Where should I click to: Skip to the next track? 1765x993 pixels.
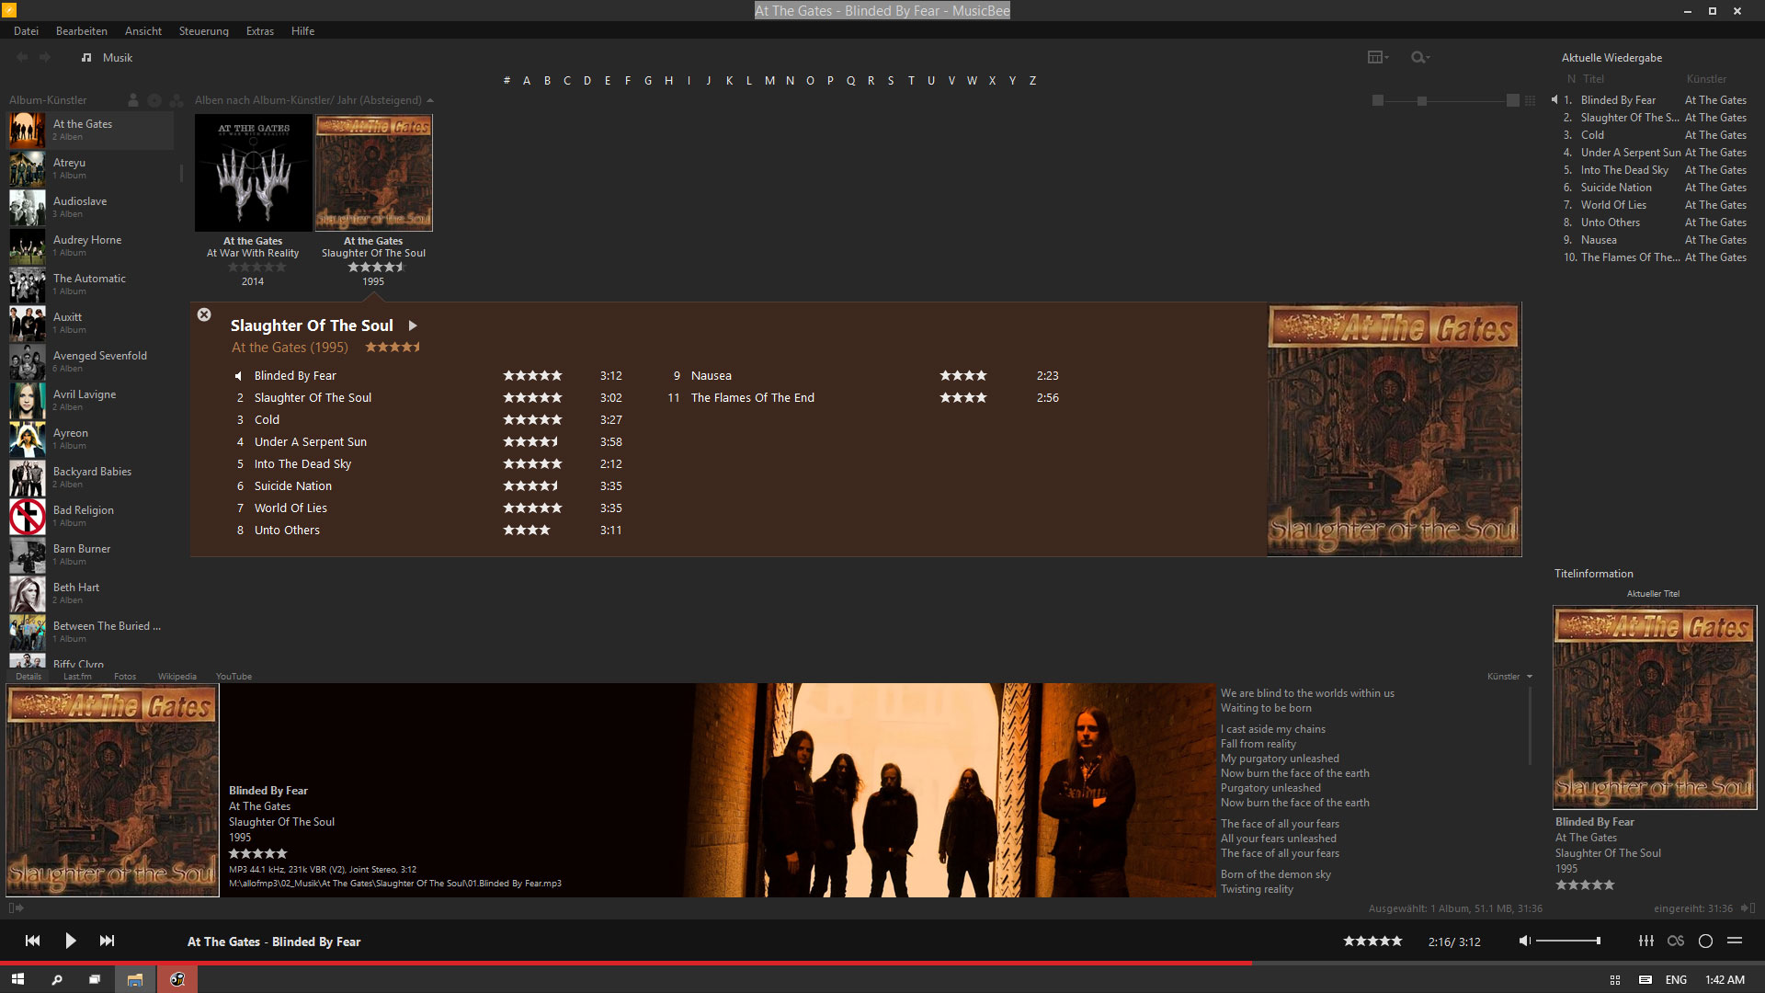click(108, 941)
